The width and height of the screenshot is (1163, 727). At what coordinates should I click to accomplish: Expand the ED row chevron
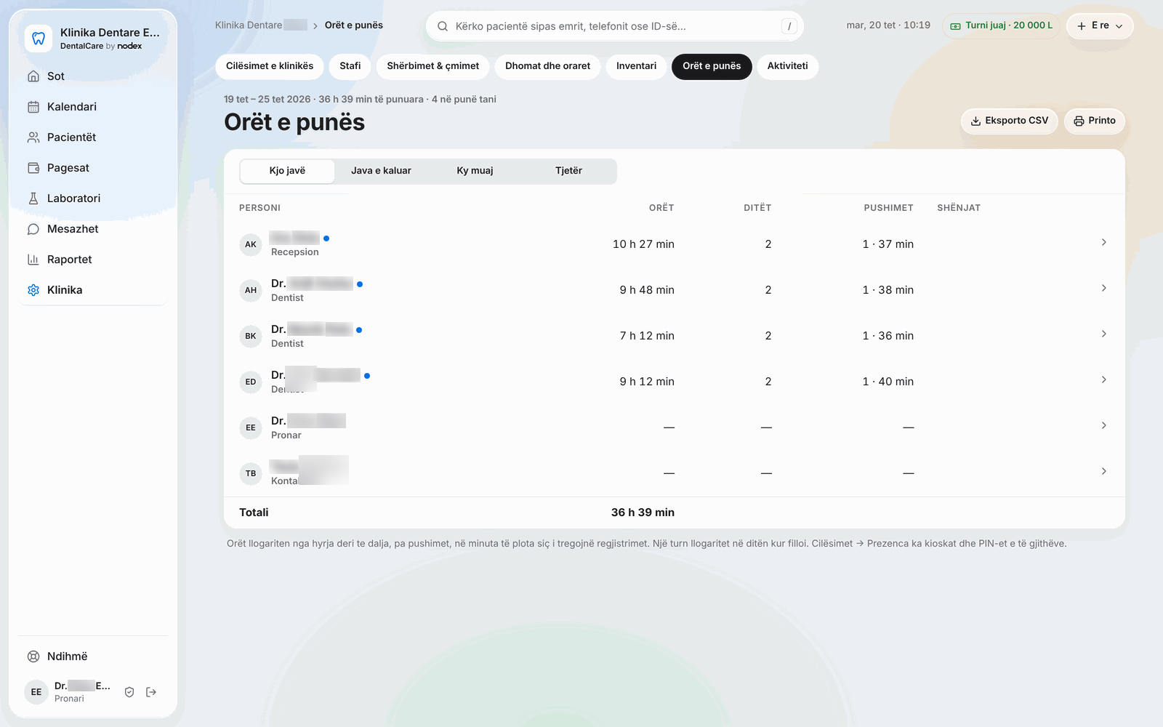tap(1103, 379)
